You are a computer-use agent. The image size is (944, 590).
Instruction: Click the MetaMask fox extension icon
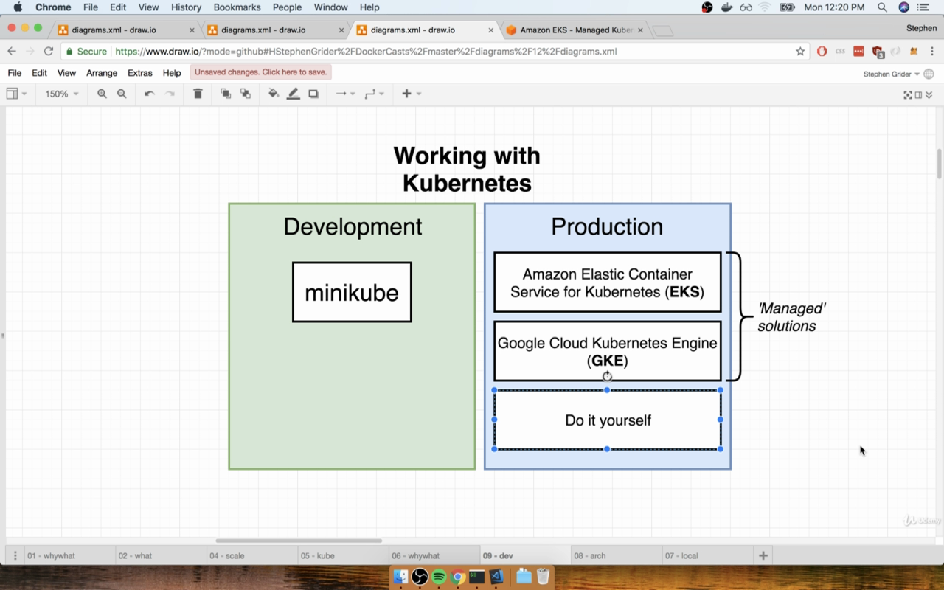click(914, 52)
